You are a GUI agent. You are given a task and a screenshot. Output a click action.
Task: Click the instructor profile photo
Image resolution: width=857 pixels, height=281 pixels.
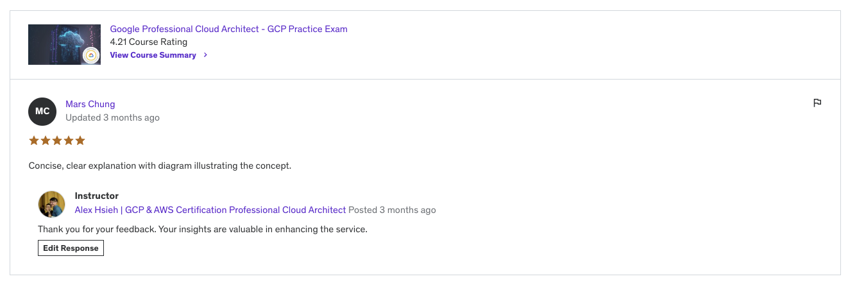point(51,205)
